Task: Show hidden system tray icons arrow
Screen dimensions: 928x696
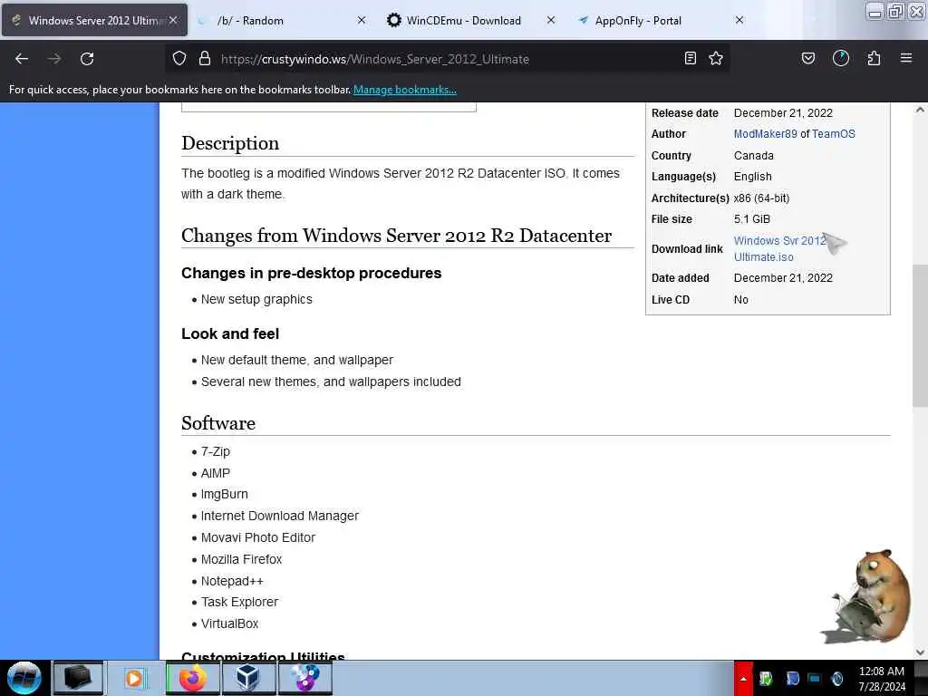Action: tap(743, 679)
